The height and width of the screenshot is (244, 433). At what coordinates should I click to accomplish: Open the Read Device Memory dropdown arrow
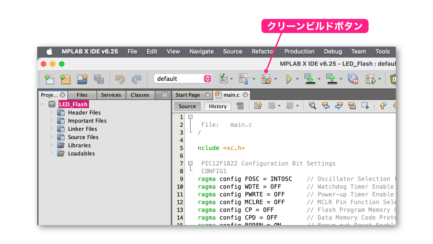341,79
